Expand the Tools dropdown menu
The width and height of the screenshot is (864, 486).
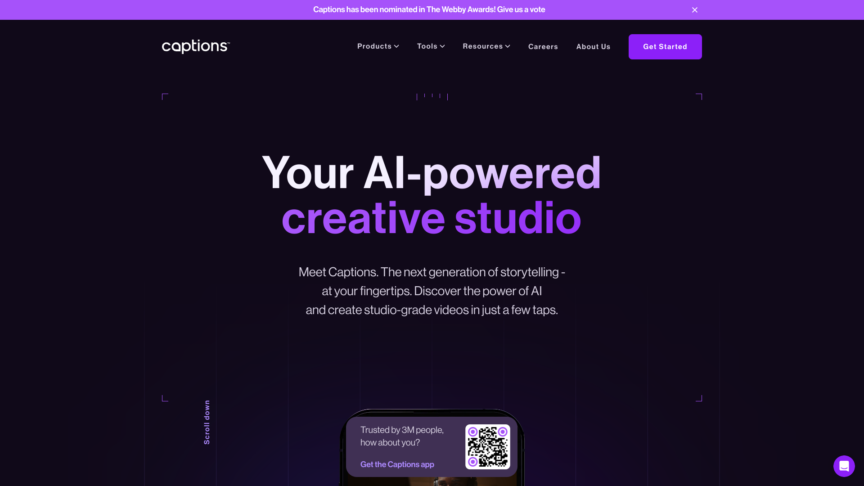tap(431, 46)
